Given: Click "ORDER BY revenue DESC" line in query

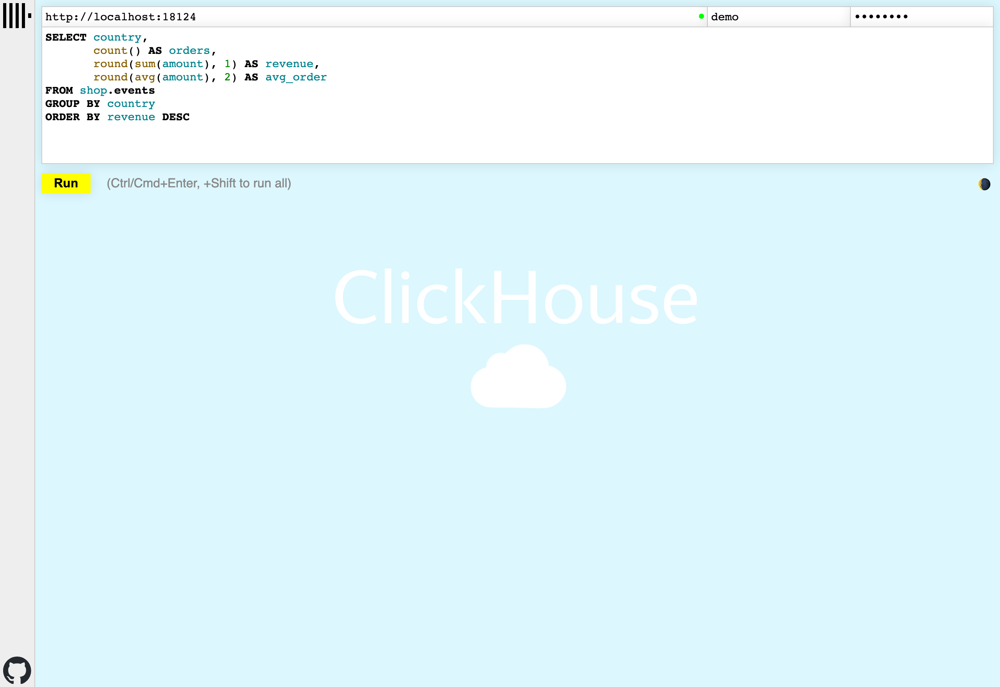Looking at the screenshot, I should pos(118,117).
